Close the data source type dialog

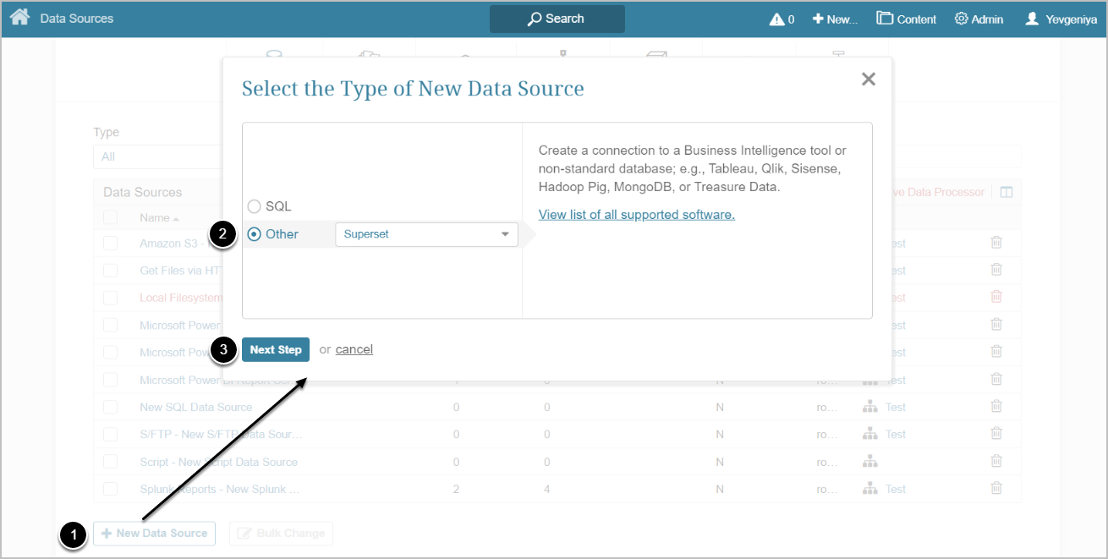coord(868,79)
